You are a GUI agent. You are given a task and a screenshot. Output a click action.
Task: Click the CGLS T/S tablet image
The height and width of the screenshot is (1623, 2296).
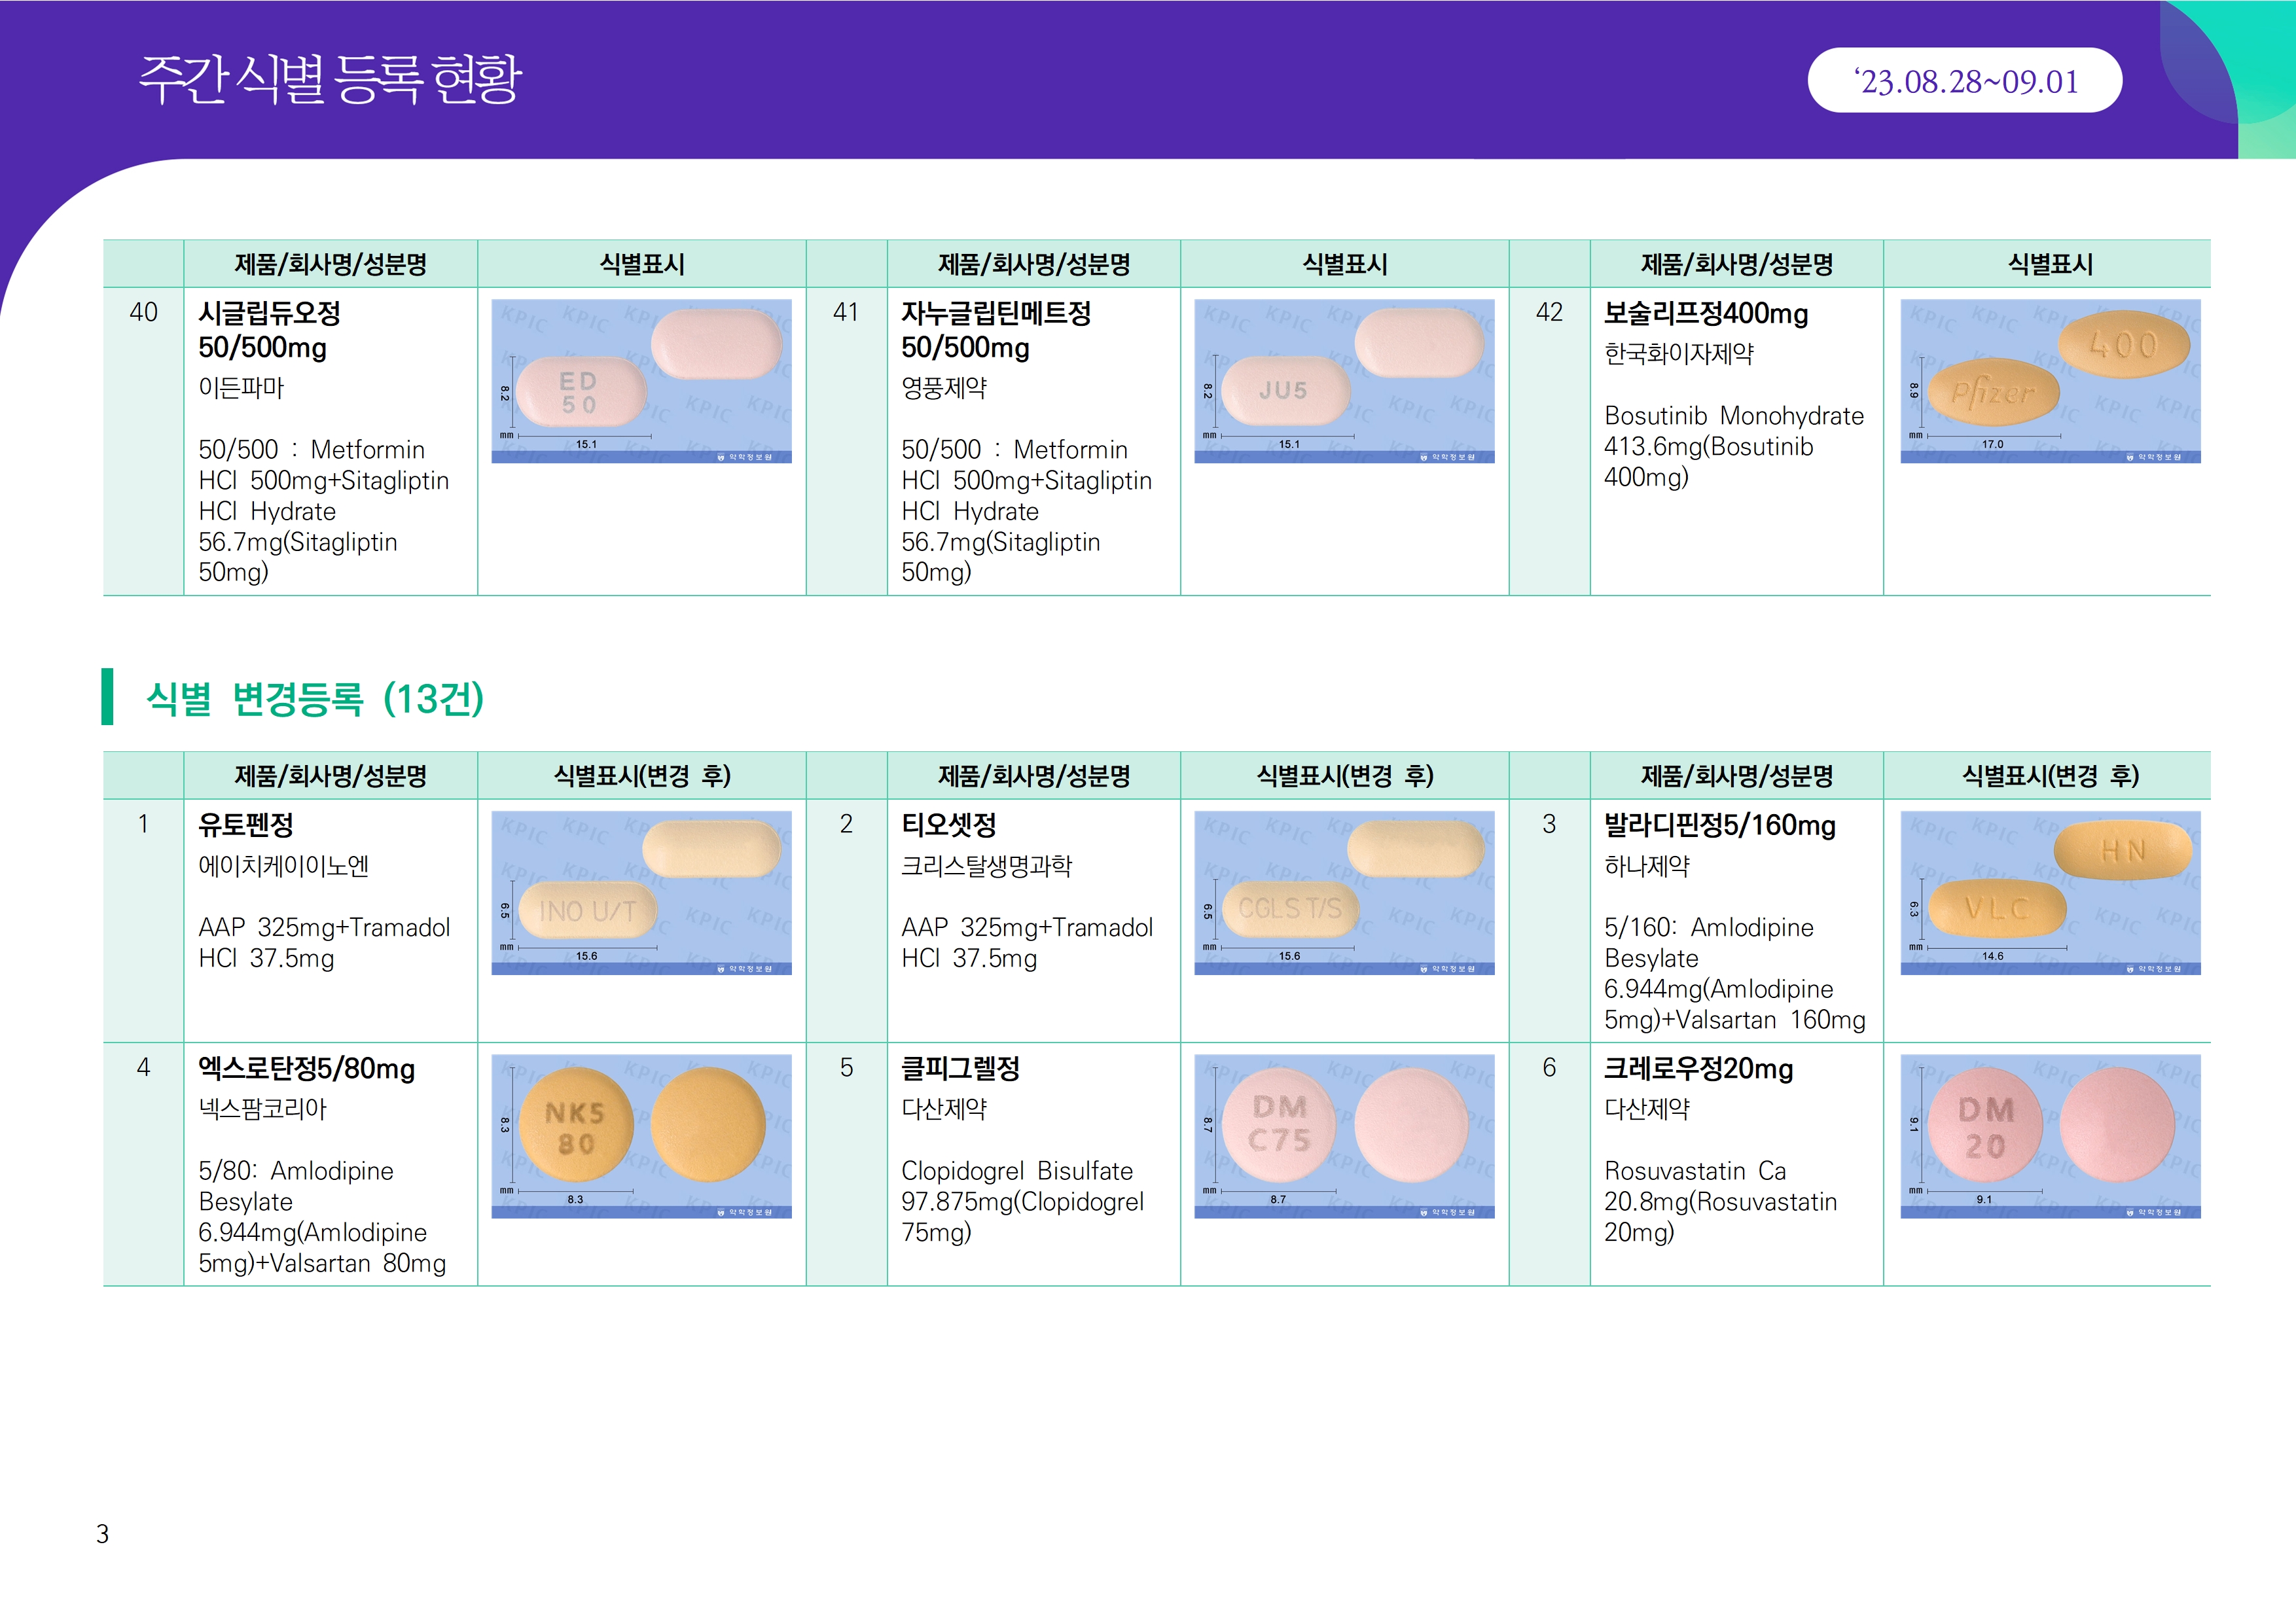[1344, 892]
